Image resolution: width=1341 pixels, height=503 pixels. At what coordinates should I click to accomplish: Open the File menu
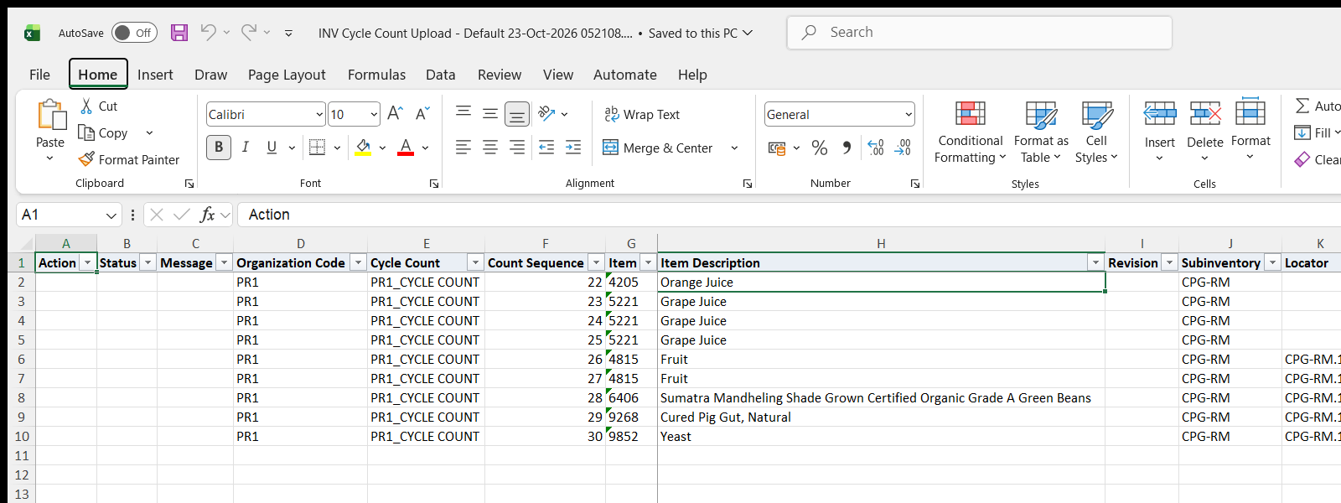point(39,75)
